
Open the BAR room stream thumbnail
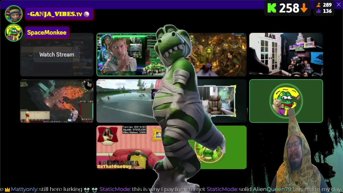click(x=286, y=55)
